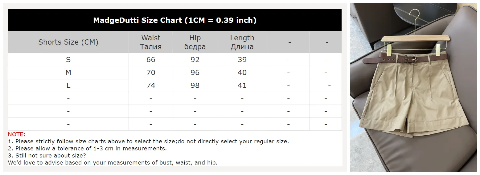Click the 'Still not sure about size?' line

(47, 156)
